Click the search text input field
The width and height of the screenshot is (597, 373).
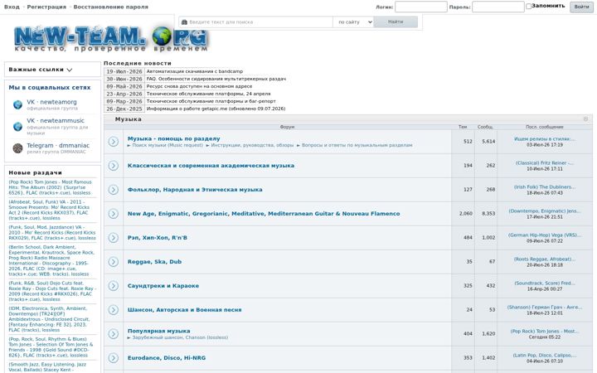256,22
